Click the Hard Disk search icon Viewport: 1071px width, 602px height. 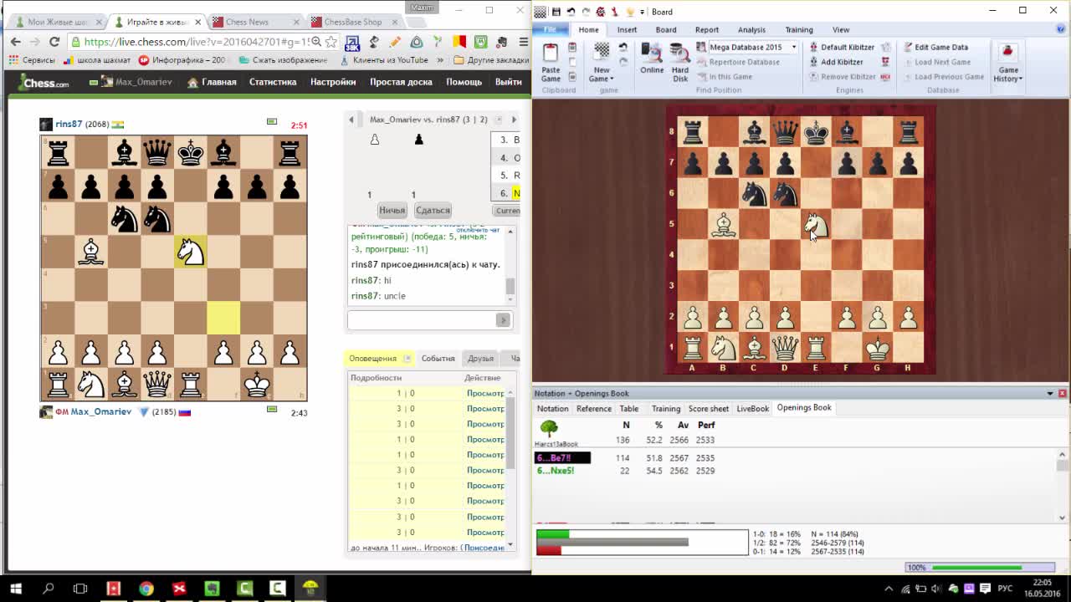click(x=680, y=63)
